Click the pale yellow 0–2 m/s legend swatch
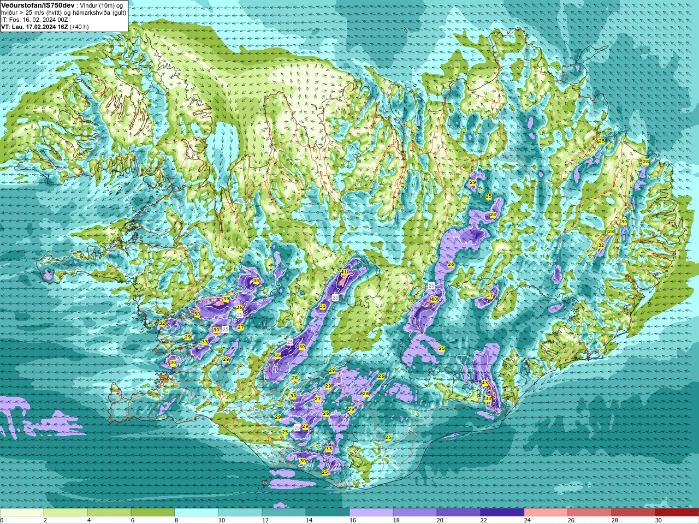This screenshot has height=524, width=699. 22,513
